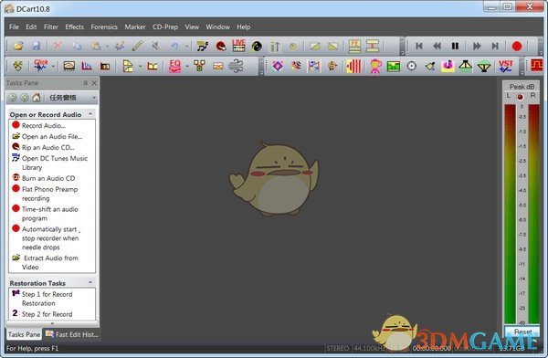Click the save floppy disk toolbar icon
The image size is (548, 358).
(x=37, y=47)
